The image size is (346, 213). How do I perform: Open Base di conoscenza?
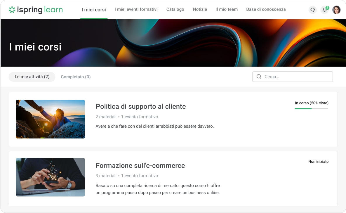pos(266,9)
